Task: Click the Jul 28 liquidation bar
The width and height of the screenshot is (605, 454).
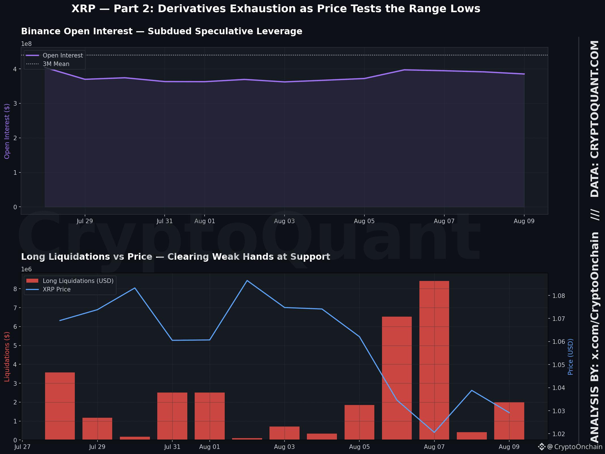Action: click(60, 406)
